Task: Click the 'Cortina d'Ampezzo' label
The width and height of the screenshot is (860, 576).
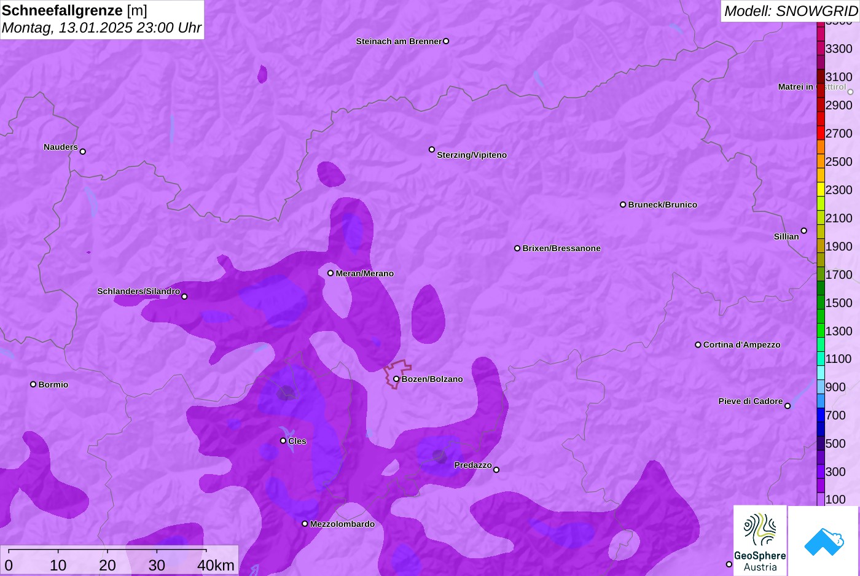Action: tap(742, 344)
